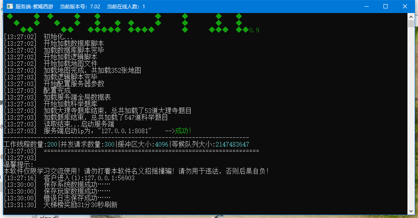Click the line 加载地图完成, 共加载352张地图
This screenshot has width=418, height=218.
click(x=92, y=70)
